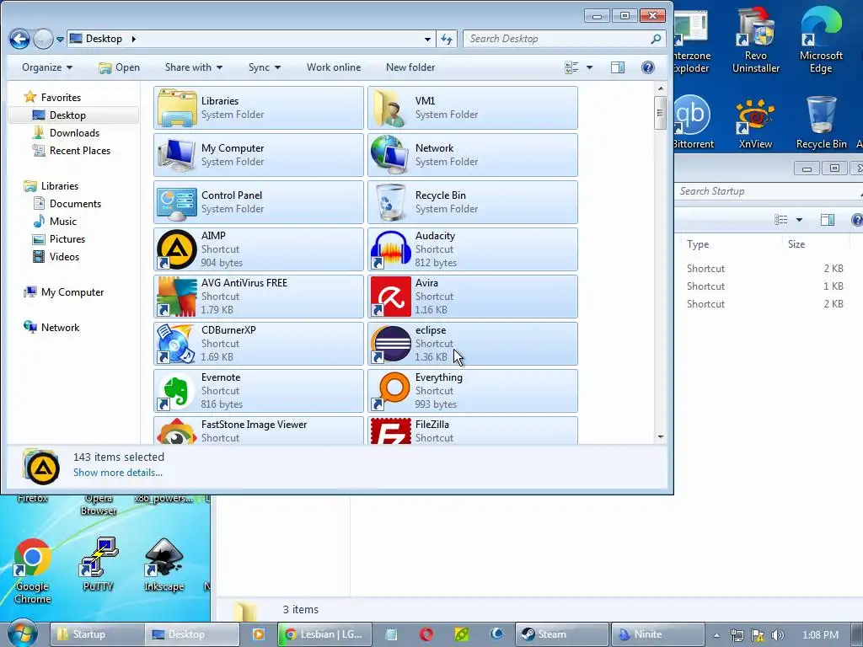Select the Control Panel system folder
This screenshot has height=647, width=863.
[x=259, y=202]
